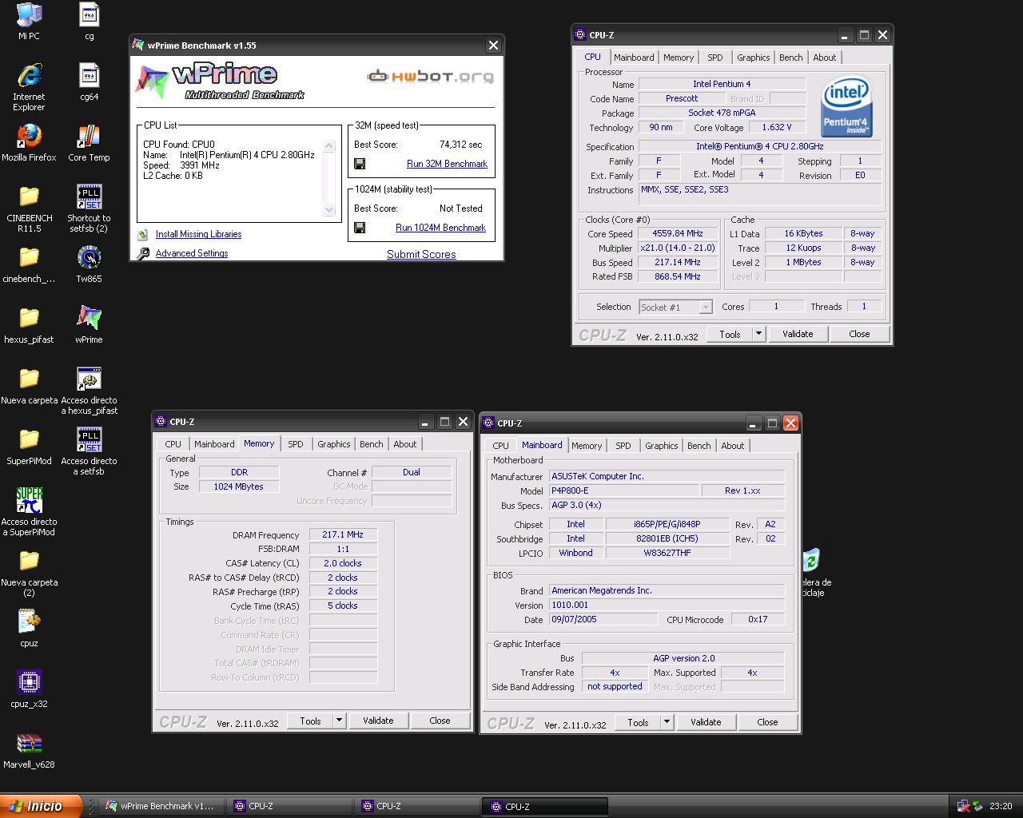The height and width of the screenshot is (818, 1023).
Task: Open Graphics tab in Memory CPU-Z window
Action: [x=333, y=444]
